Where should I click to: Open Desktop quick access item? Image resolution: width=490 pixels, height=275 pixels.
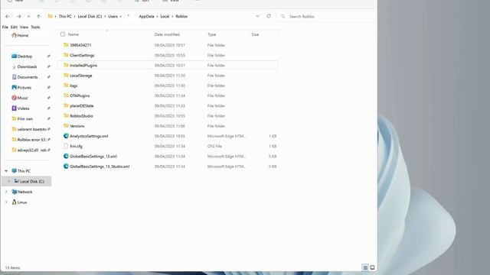22,57
